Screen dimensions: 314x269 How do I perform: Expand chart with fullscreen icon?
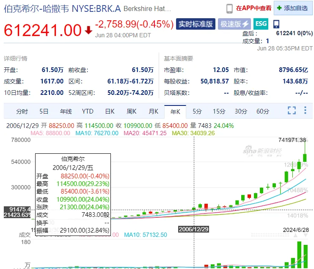292,111
